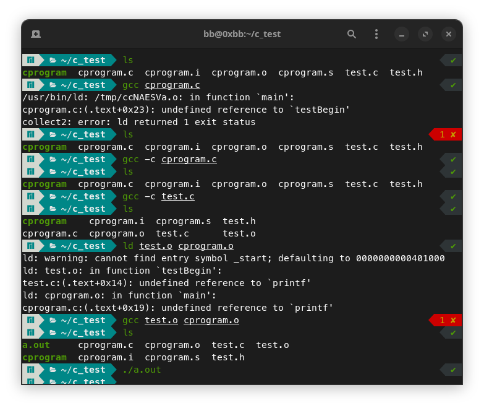Maximize the terminal window
This screenshot has width=484, height=408.
tap(425, 34)
